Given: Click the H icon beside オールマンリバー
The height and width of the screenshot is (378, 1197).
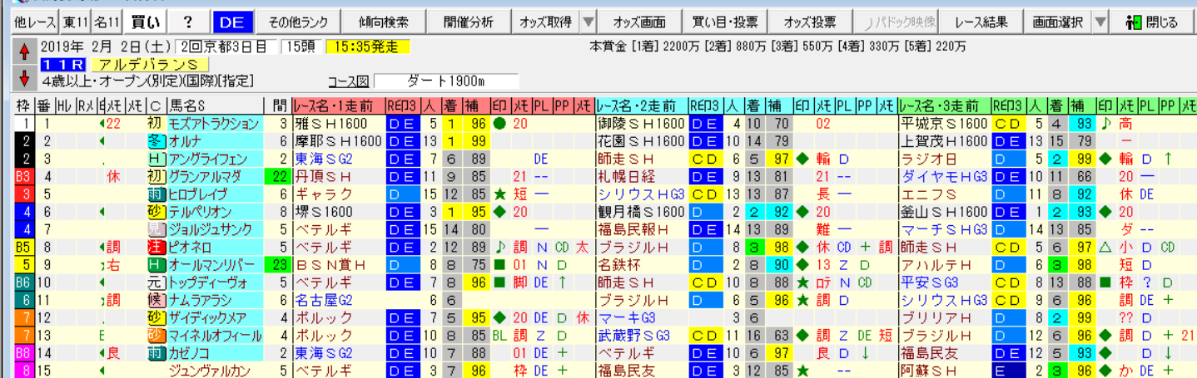Looking at the screenshot, I should coord(156,264).
